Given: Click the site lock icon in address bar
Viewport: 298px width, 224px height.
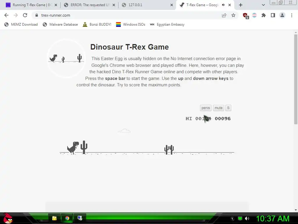Looking at the screenshot, I should point(37,15).
